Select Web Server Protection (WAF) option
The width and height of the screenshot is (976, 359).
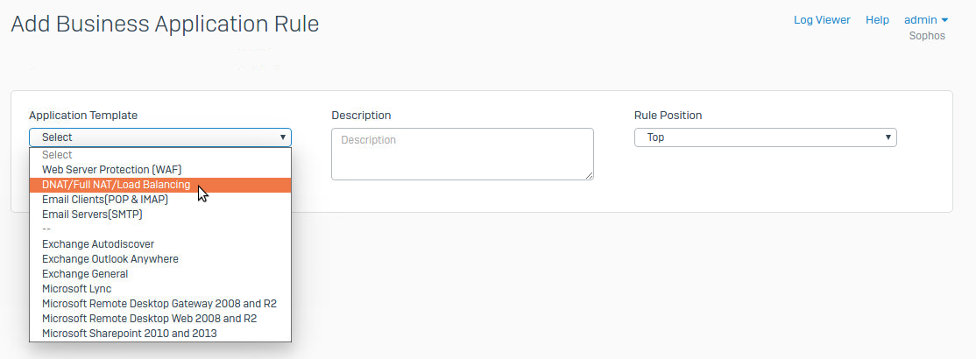coord(112,170)
